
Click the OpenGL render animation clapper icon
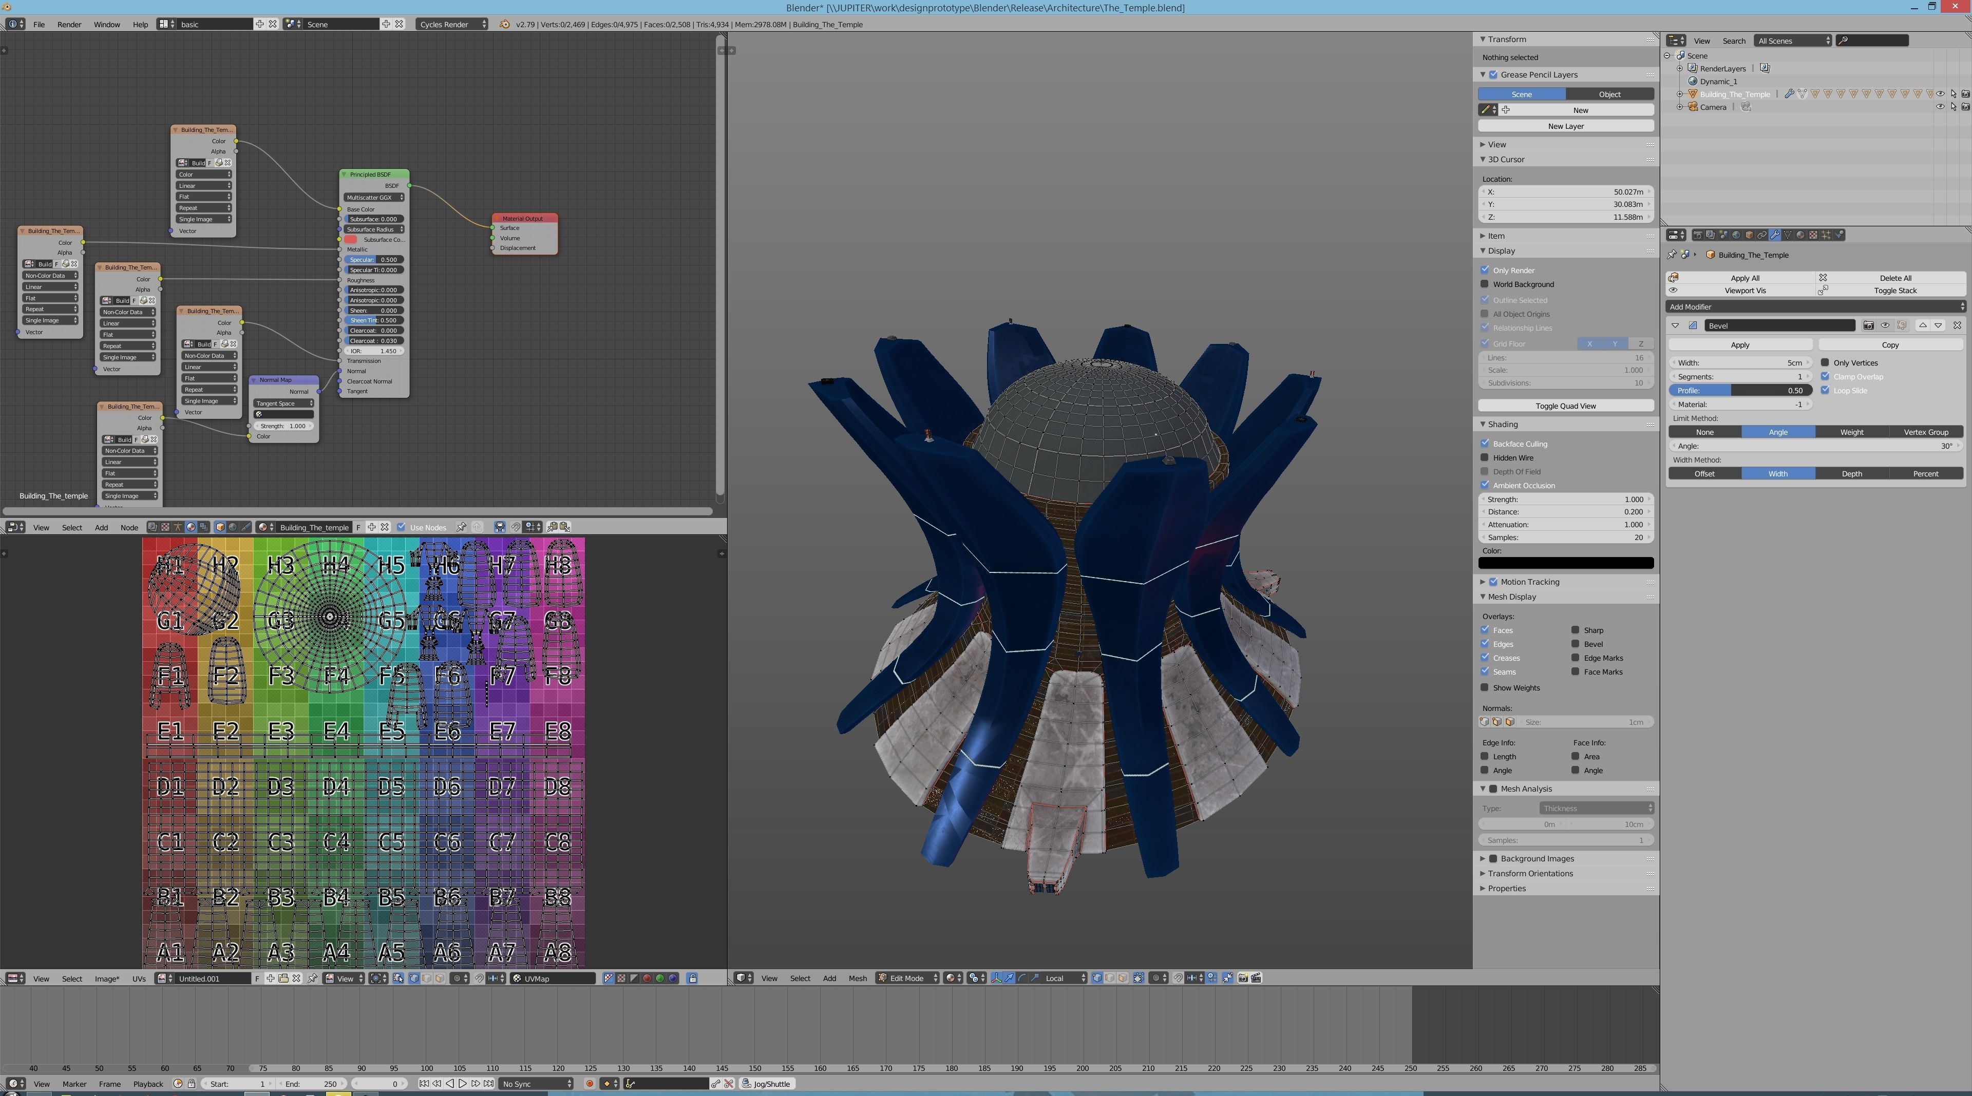(1257, 978)
